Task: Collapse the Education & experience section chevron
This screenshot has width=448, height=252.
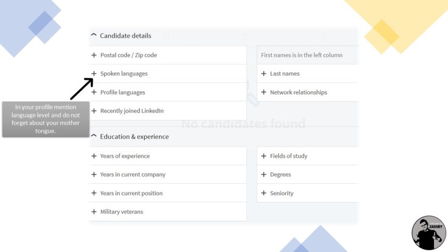Action: (94, 136)
